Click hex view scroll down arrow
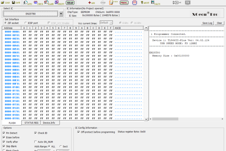This screenshot has height=151, width=226. pyautogui.click(x=146, y=119)
